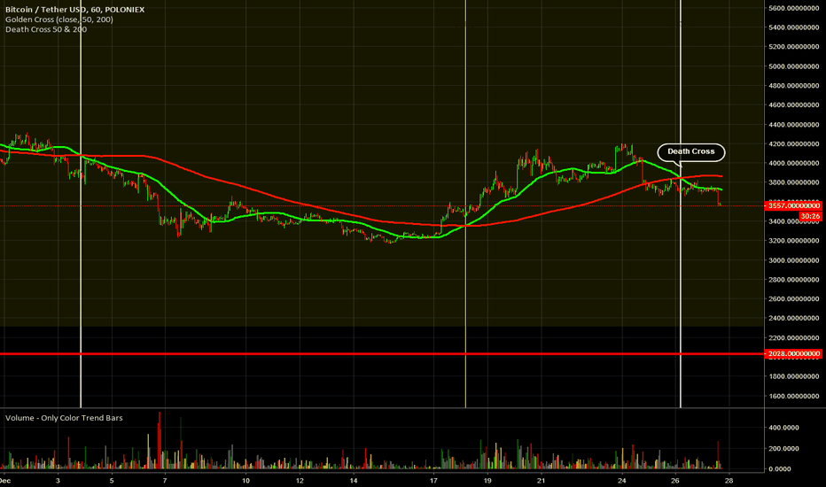Click the 5600 price axis label
Image resolution: width=826 pixels, height=487 pixels.
(793, 8)
